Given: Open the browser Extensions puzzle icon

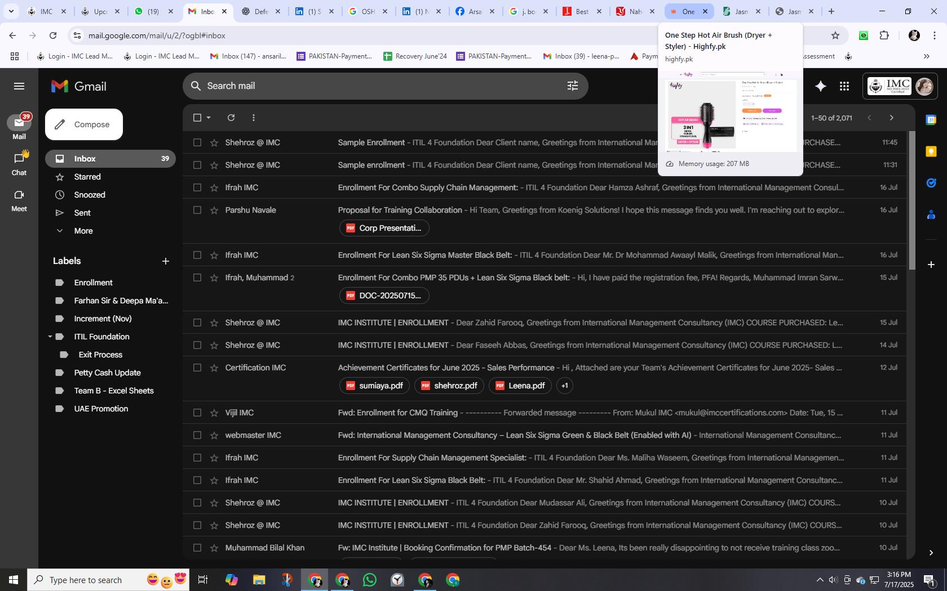Looking at the screenshot, I should coord(884,35).
